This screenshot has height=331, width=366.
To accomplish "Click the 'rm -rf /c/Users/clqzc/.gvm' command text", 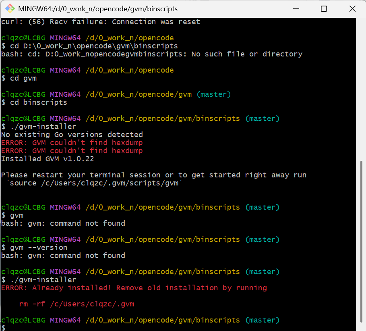I will click(x=77, y=304).
